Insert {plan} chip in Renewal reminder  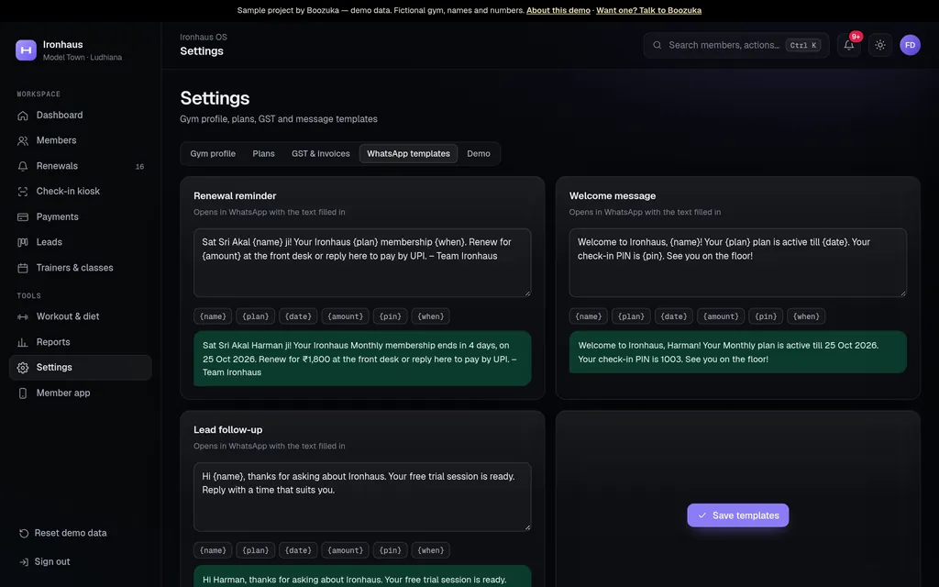coord(256,316)
